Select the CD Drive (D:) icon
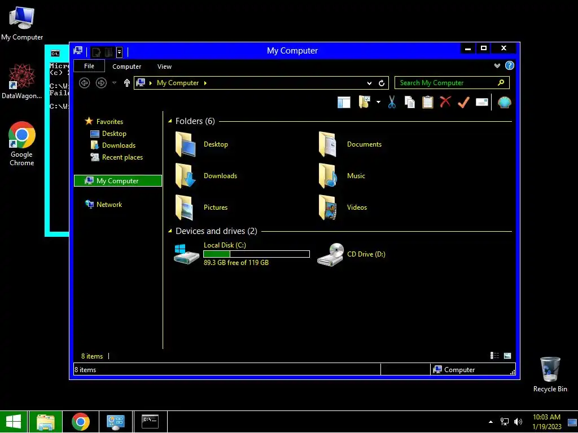 pyautogui.click(x=330, y=254)
